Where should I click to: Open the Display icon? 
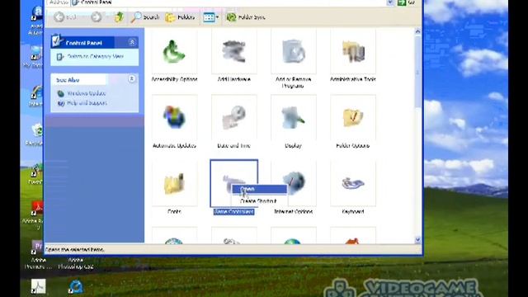point(294,117)
